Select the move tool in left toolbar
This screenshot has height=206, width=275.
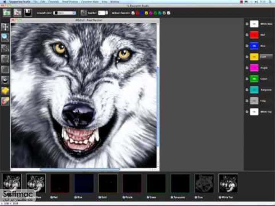pyautogui.click(x=5, y=27)
